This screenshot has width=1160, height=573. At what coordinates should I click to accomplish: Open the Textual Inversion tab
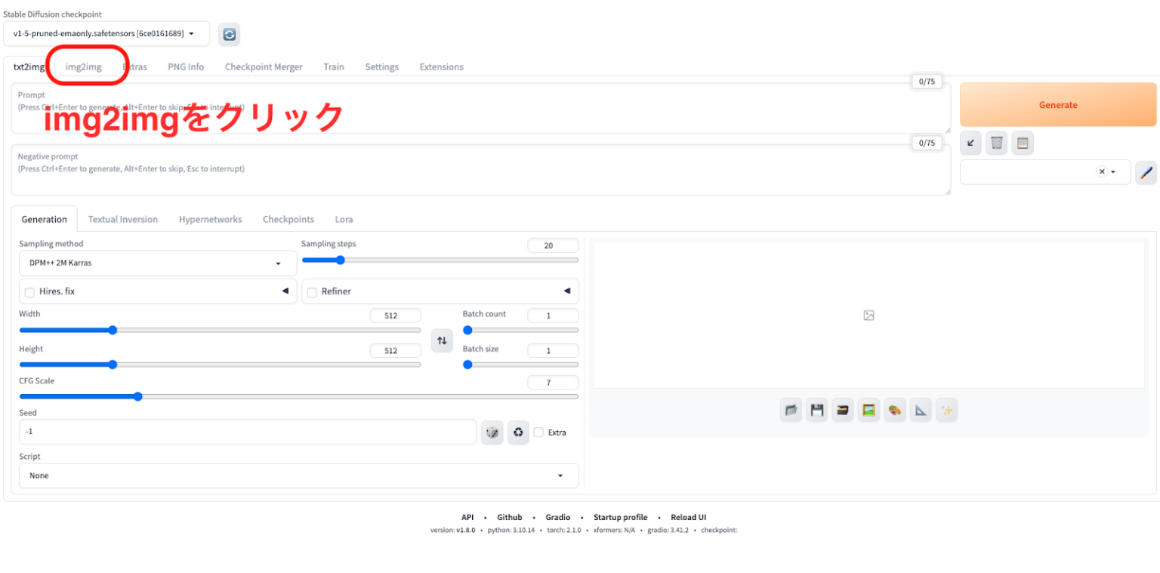coord(123,219)
